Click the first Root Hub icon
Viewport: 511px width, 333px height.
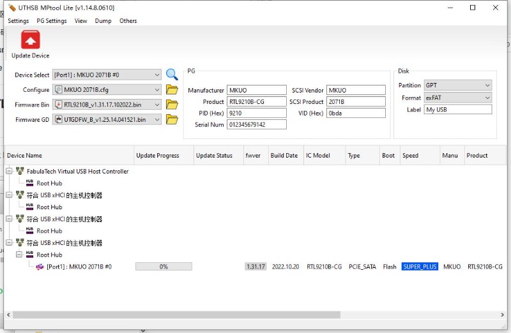coord(29,183)
